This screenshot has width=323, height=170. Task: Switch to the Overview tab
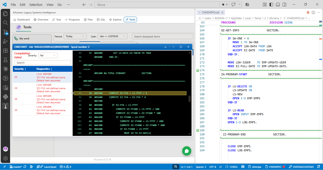[x=41, y=19]
